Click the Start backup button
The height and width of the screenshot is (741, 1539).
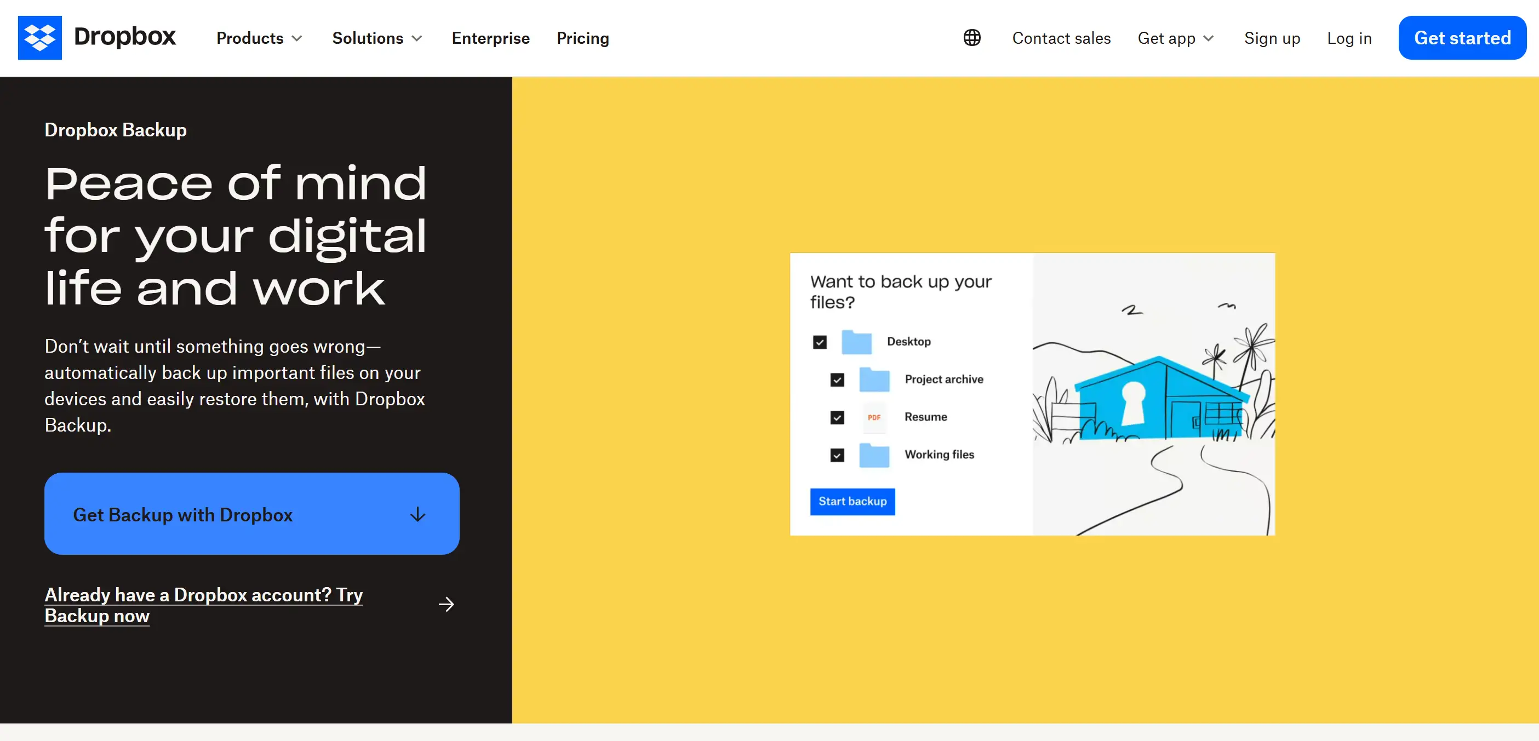[x=852, y=501]
